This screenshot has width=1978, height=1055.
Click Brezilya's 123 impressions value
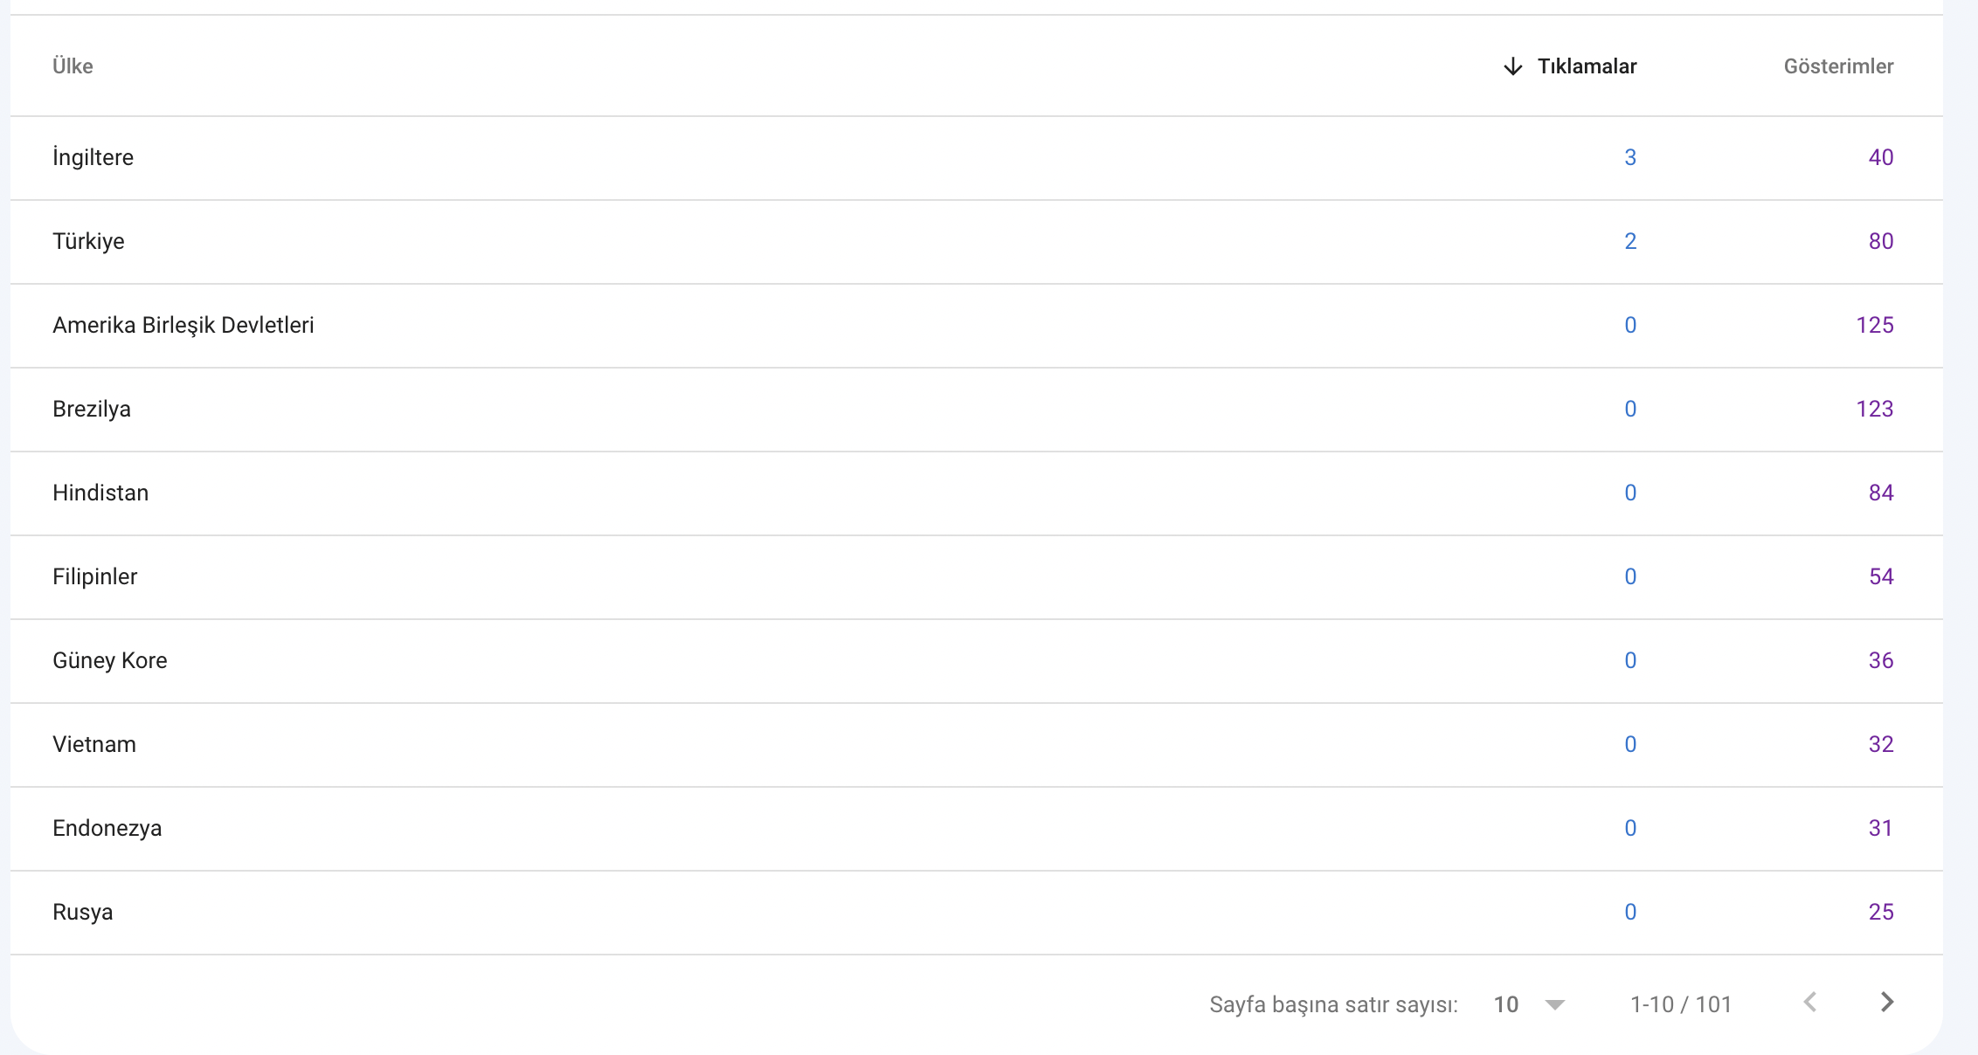pyautogui.click(x=1874, y=409)
